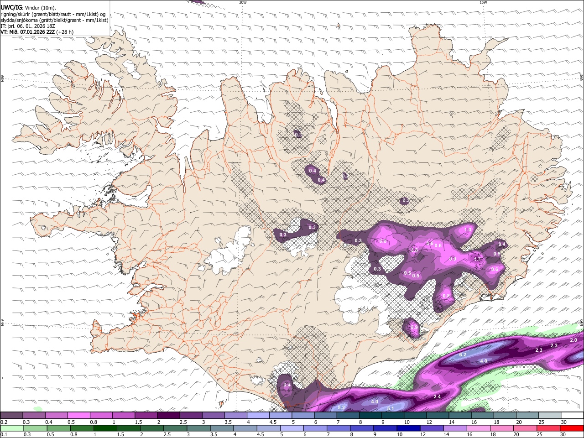Select the 'IT: þri. 06. 01. 2026 18Z' line
This screenshot has width=584, height=438.
point(28,26)
